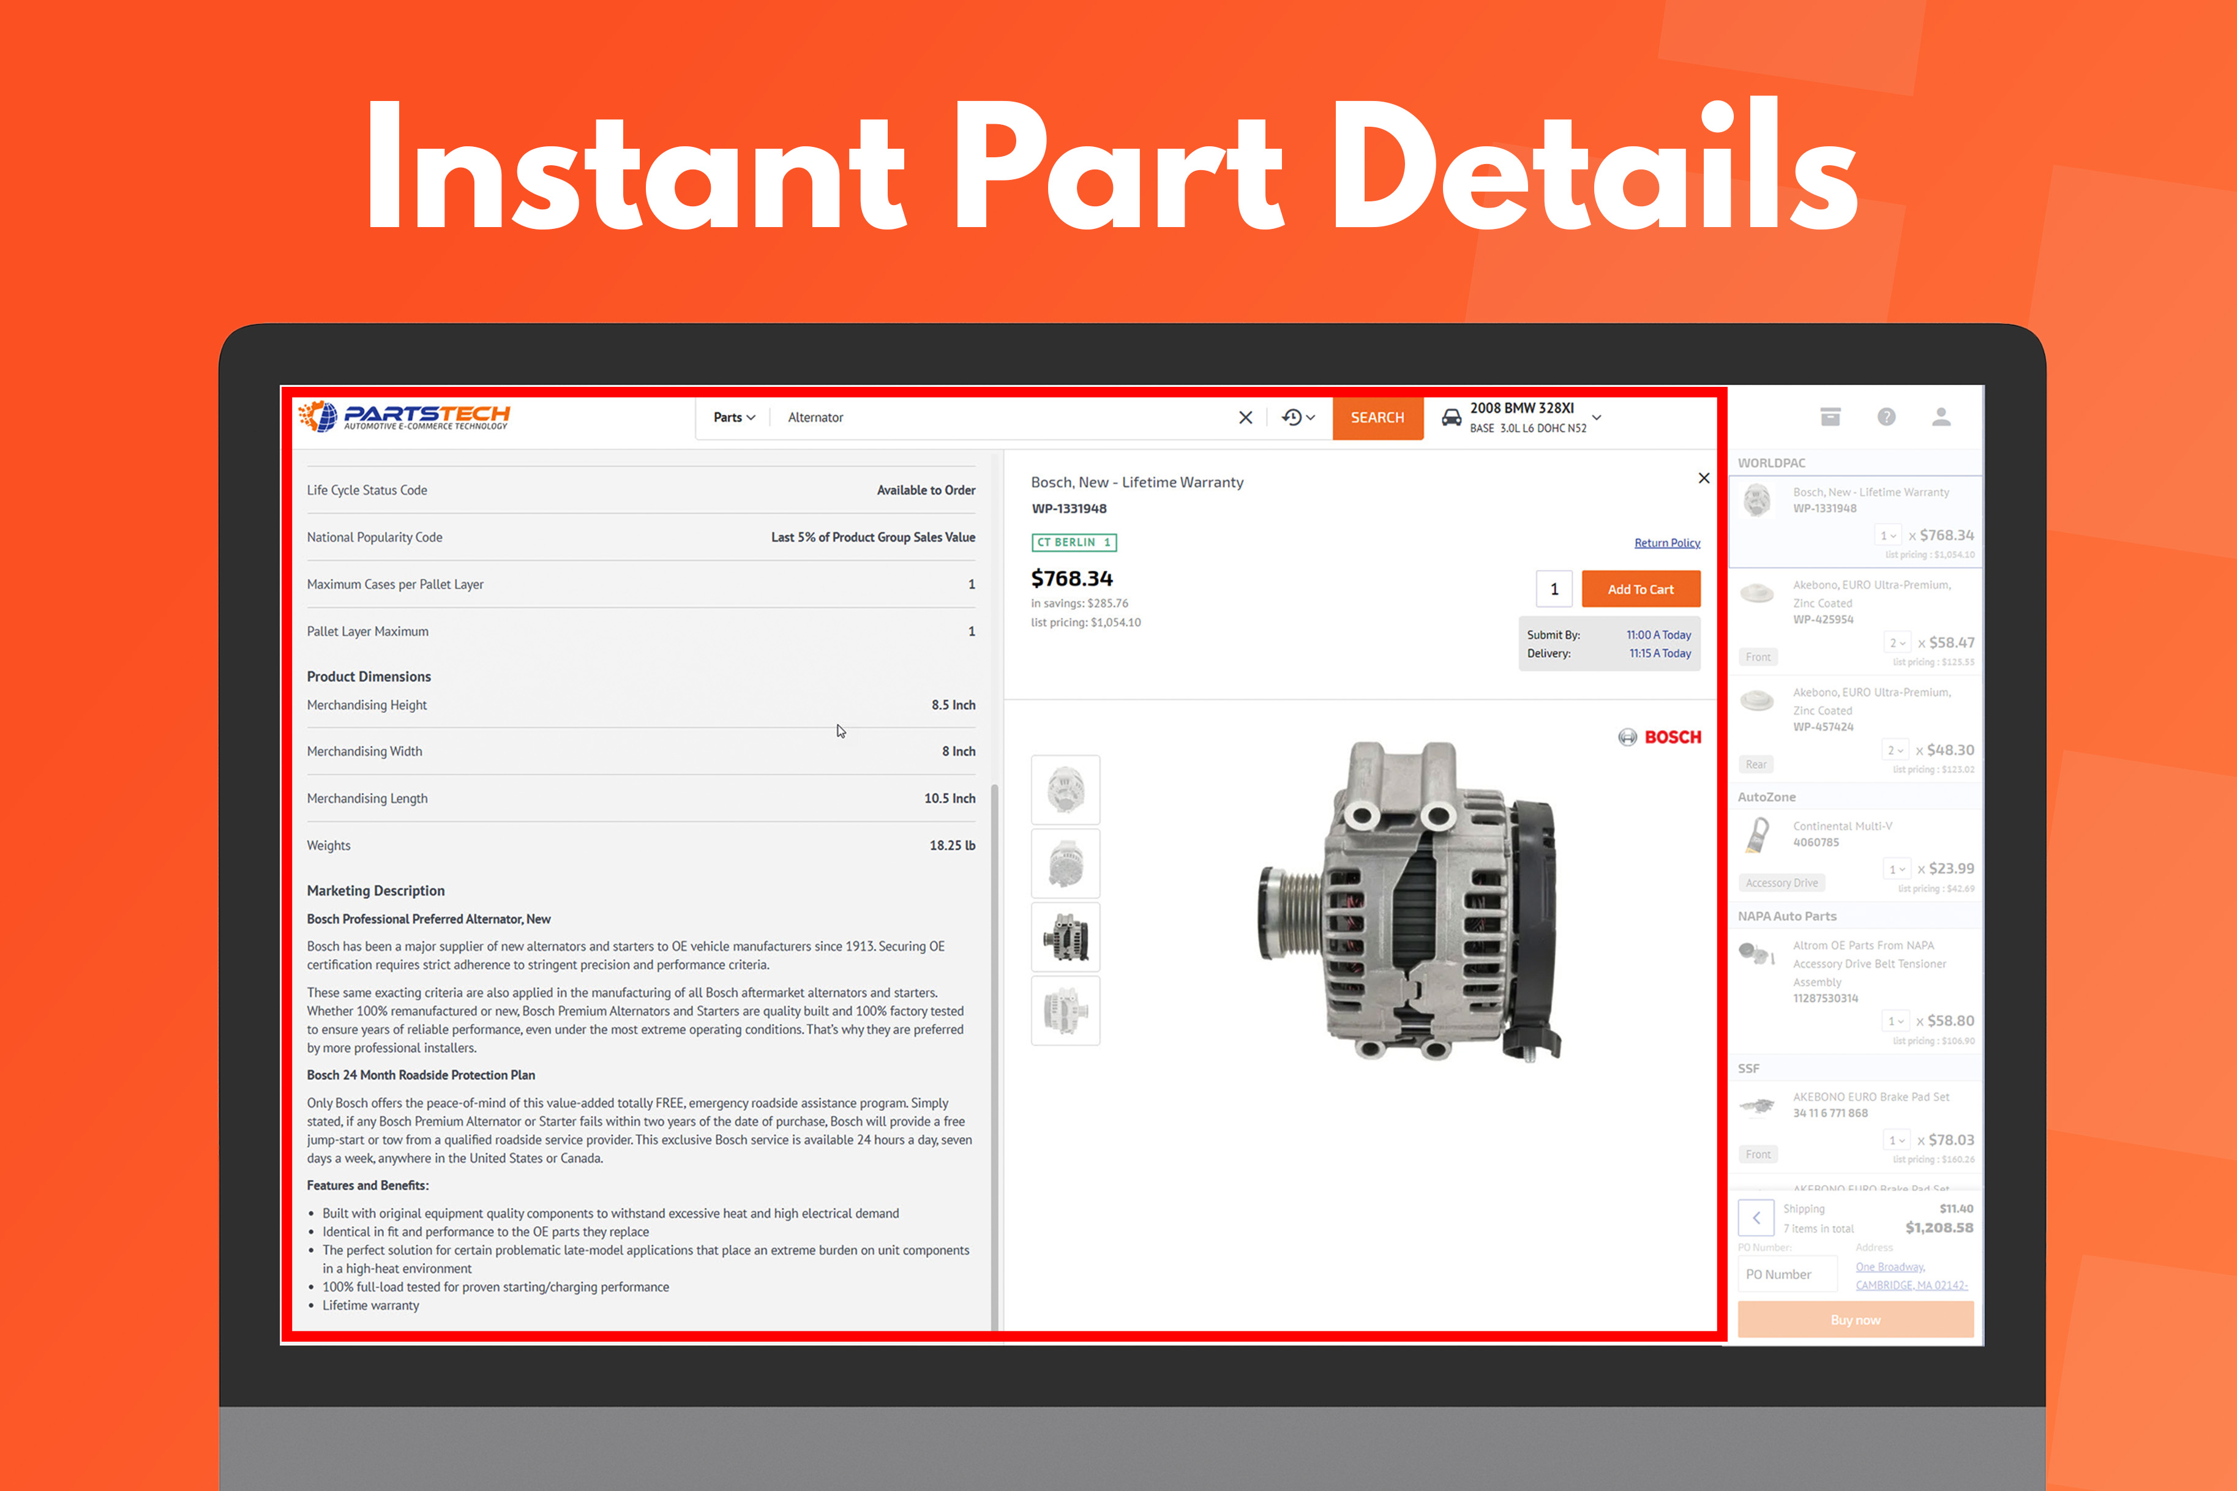
Task: Click the PO Number input field
Action: pos(1787,1274)
